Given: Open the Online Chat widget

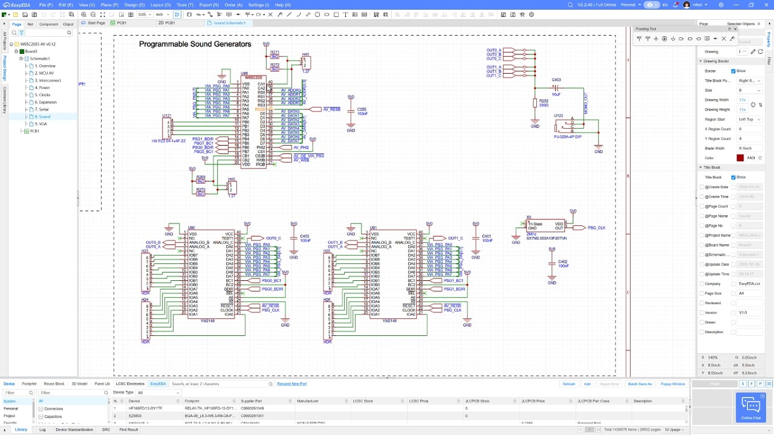Looking at the screenshot, I should pyautogui.click(x=750, y=407).
